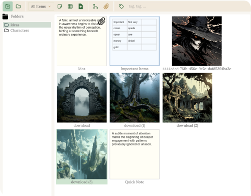
Task: Click the 'Important' table header cell
Action: [120, 22]
